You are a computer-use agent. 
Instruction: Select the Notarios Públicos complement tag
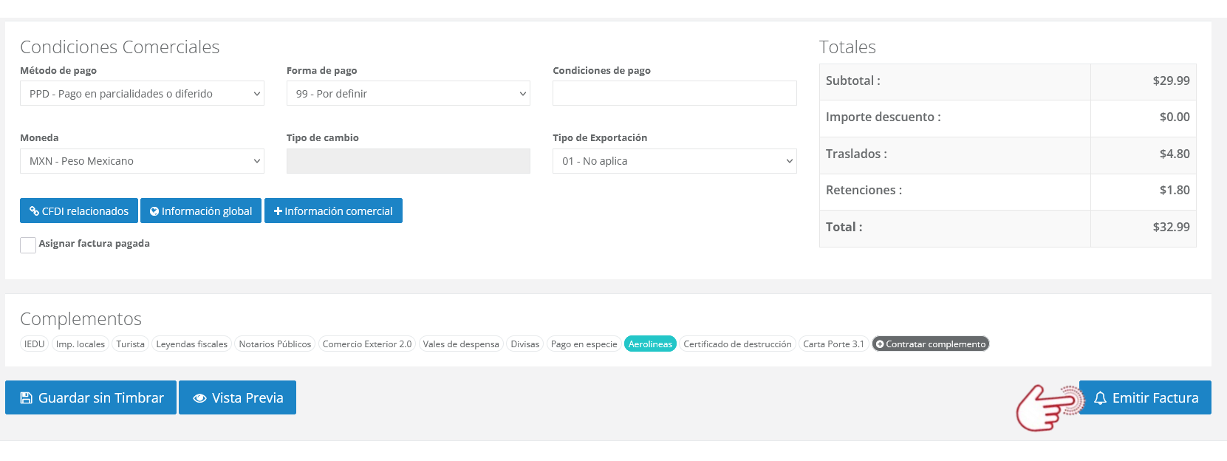(275, 344)
